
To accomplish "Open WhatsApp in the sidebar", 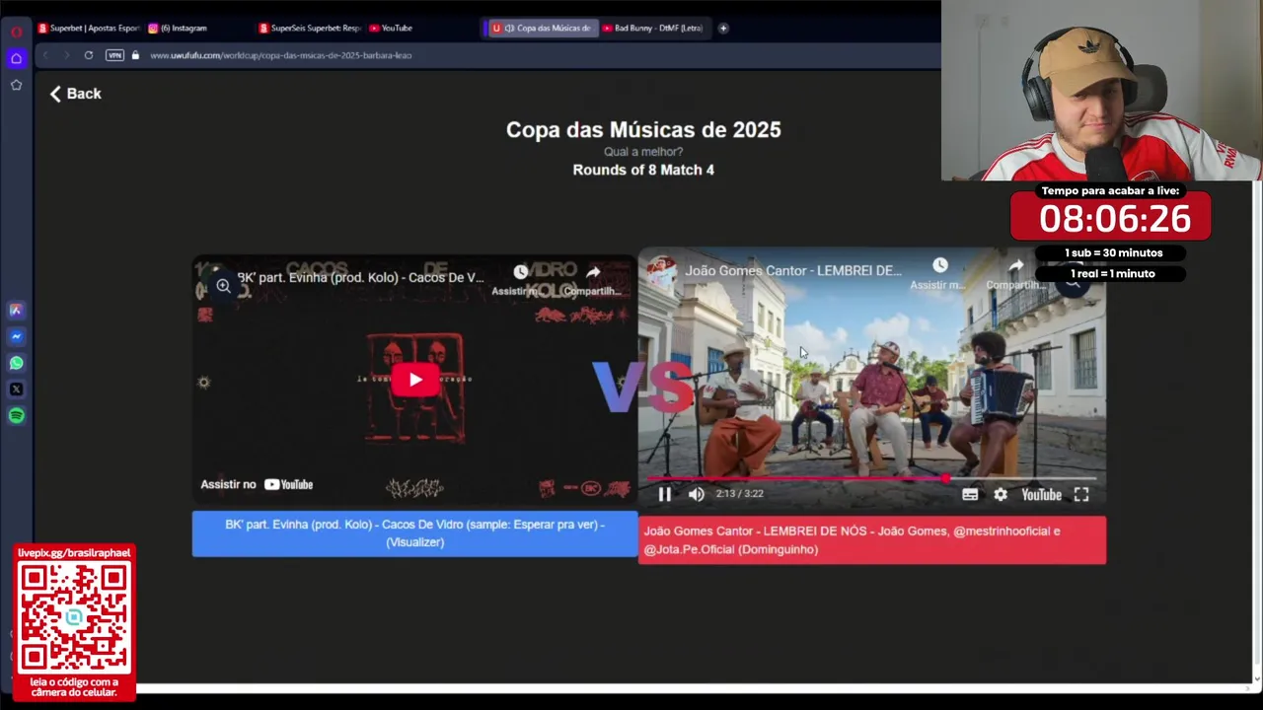I will click(x=16, y=363).
